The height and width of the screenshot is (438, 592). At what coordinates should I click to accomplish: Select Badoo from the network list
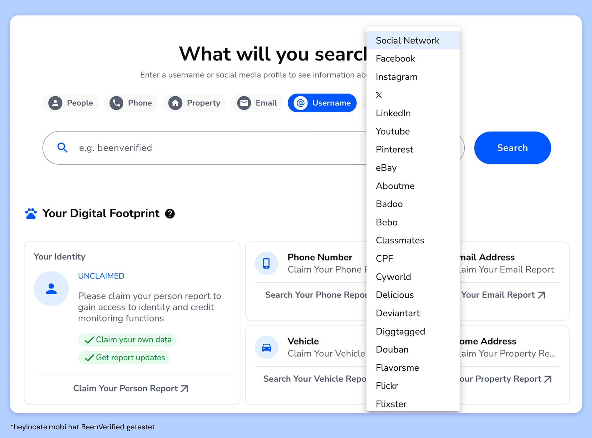pyautogui.click(x=413, y=204)
